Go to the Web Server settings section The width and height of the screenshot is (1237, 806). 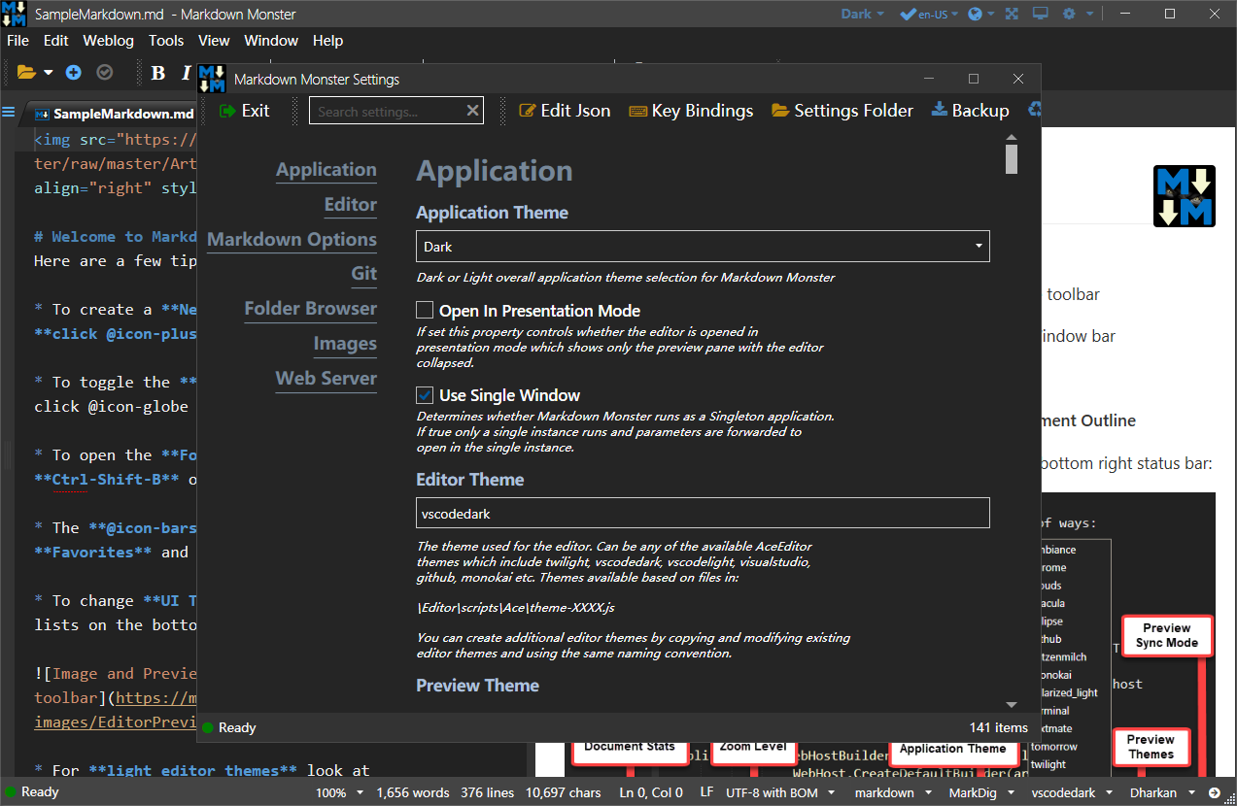[x=326, y=379]
